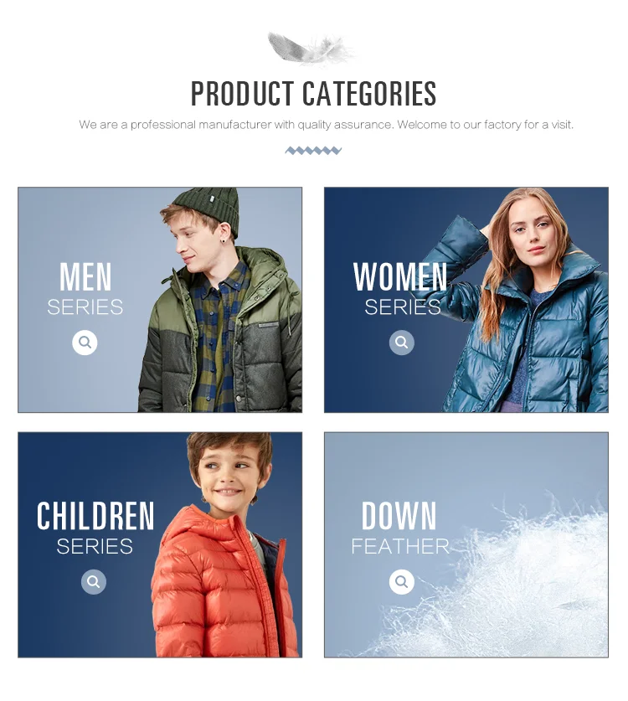Click the PRODUCT CATEGORIES heading
The height and width of the screenshot is (701, 628).
point(313,94)
